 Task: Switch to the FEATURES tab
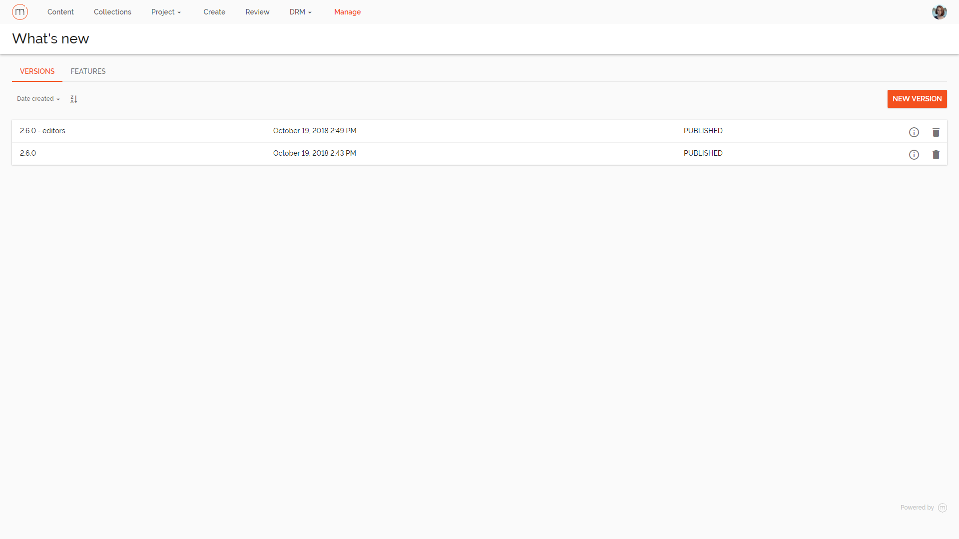pos(88,71)
